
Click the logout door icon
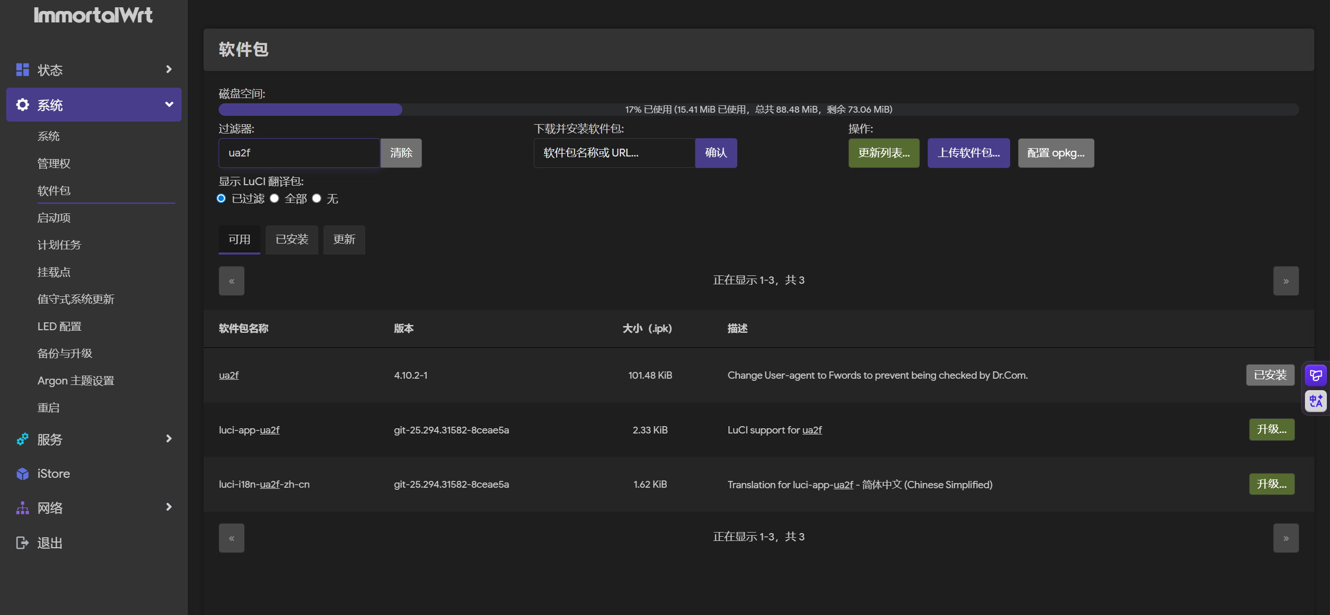22,542
